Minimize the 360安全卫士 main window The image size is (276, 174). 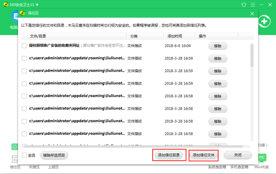(x=262, y=5)
